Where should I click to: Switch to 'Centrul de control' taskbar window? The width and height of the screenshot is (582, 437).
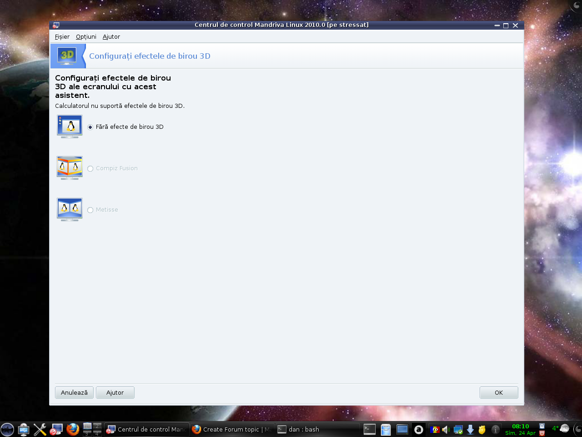(x=146, y=429)
